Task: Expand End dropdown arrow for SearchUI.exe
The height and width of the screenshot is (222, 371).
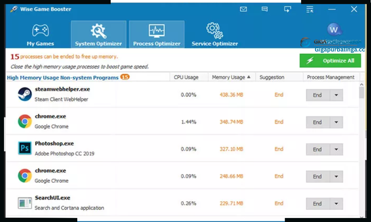Action: [336, 203]
